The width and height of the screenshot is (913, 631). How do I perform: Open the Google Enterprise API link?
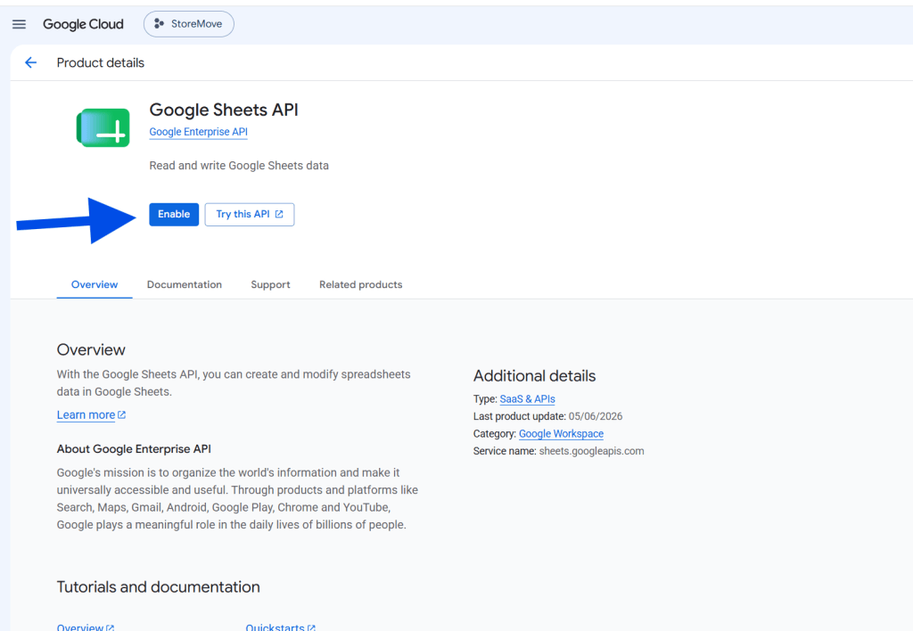[199, 132]
